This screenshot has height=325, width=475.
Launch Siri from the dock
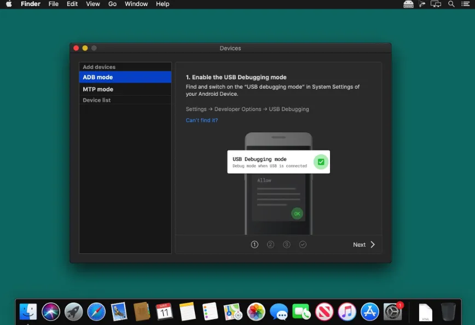[50, 311]
